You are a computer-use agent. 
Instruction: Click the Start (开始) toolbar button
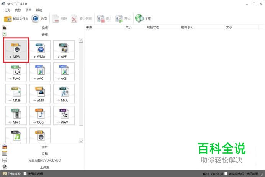pyautogui.click(x=123, y=19)
